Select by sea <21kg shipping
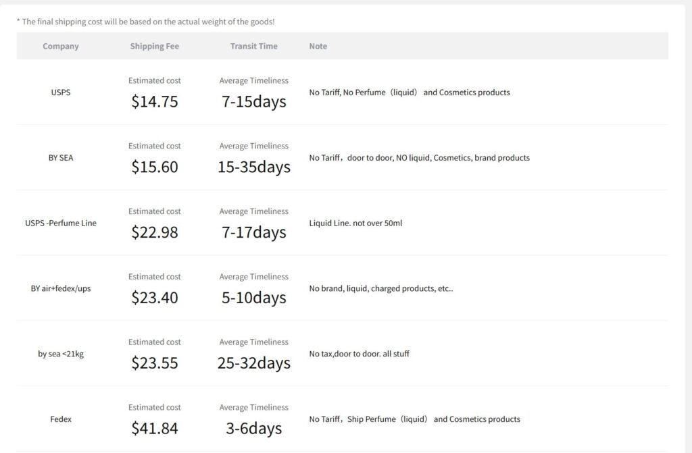 click(61, 354)
